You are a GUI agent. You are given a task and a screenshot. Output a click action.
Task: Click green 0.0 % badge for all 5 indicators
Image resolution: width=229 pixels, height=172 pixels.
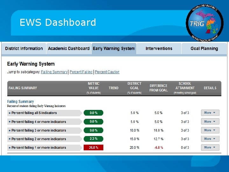(94, 113)
